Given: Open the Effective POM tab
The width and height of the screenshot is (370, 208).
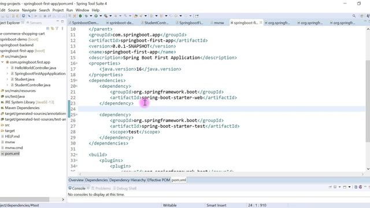Looking at the screenshot, I should [x=158, y=180].
